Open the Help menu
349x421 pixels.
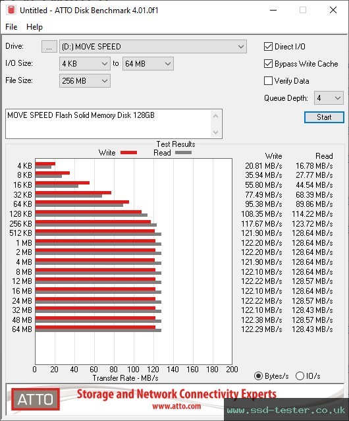(x=34, y=27)
